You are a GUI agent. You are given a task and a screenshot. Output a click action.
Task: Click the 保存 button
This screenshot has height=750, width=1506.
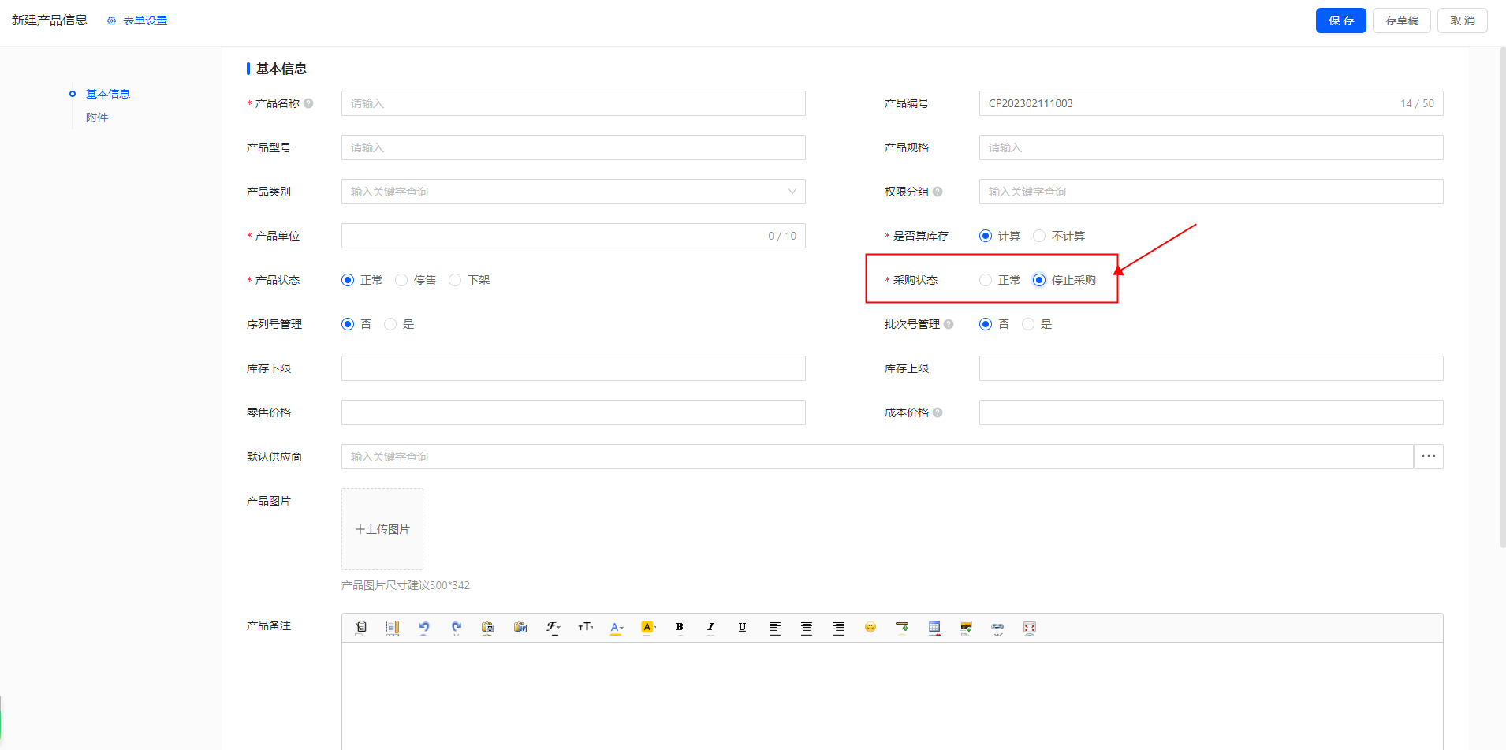point(1340,21)
